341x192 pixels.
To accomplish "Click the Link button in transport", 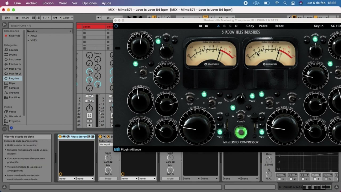I will pyautogui.click(x=7, y=18).
